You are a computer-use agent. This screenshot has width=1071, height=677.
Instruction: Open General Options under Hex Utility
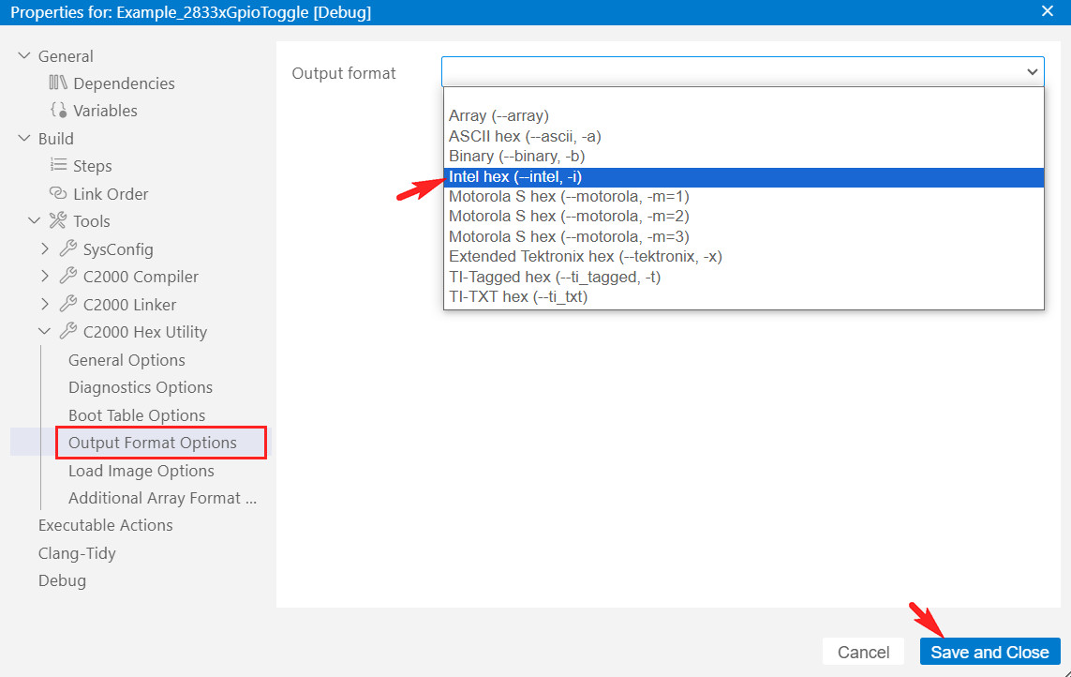[x=126, y=360]
